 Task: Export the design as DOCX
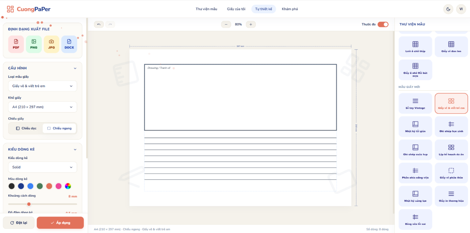coord(69,44)
